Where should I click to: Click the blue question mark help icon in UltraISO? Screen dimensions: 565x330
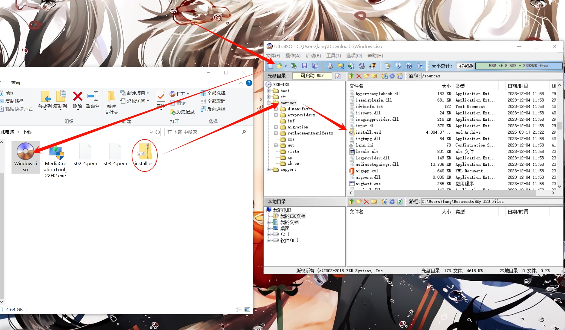tap(409, 66)
